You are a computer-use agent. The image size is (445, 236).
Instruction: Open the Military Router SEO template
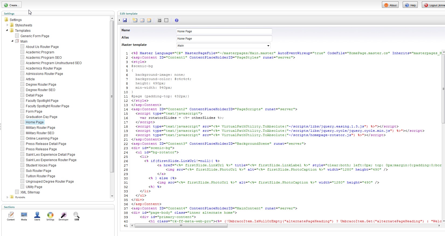point(40,133)
